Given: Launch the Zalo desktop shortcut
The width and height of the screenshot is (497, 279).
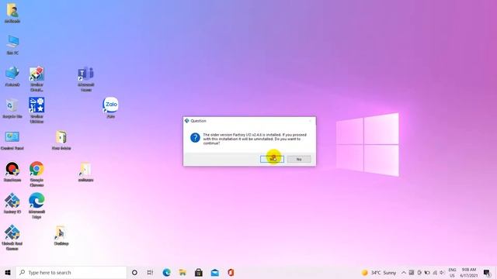Looking at the screenshot, I should coord(110,108).
